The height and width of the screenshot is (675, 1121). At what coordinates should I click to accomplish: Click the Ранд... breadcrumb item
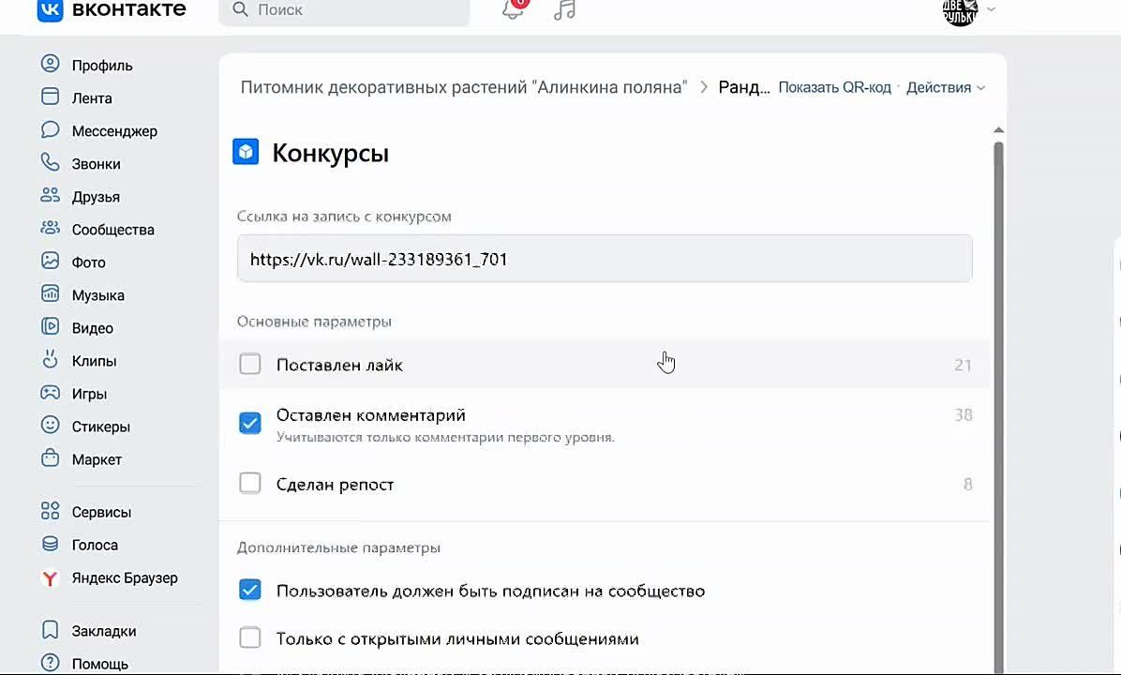(743, 87)
